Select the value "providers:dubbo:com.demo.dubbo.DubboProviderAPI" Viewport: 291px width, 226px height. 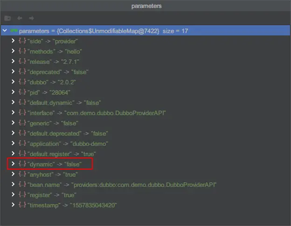144,185
